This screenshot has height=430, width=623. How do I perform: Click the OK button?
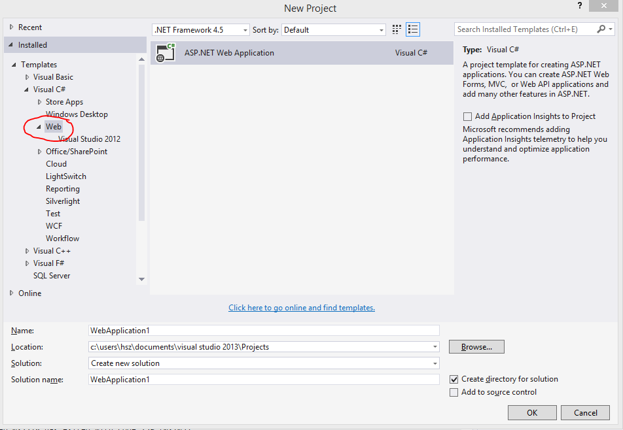tap(532, 412)
